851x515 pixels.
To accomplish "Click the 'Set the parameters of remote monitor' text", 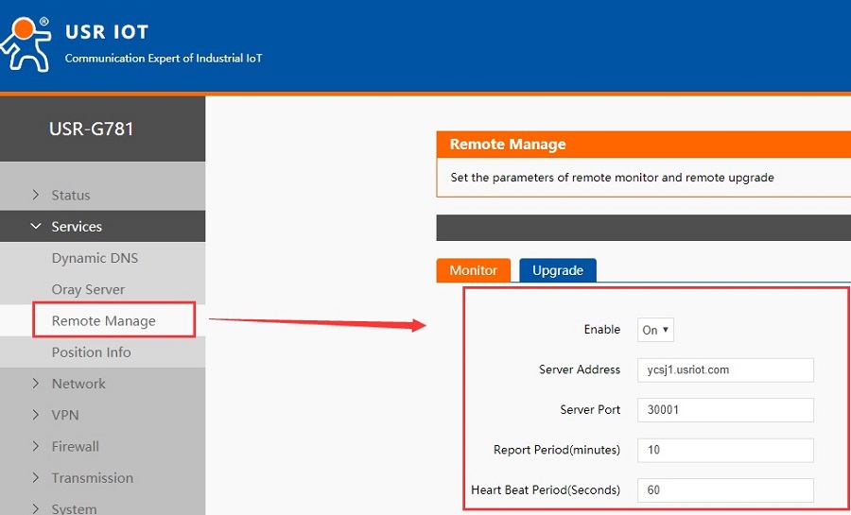I will [612, 178].
